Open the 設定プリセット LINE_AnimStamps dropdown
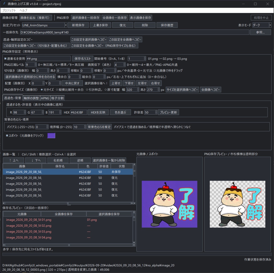This screenshot has width=274, height=273. (66, 25)
